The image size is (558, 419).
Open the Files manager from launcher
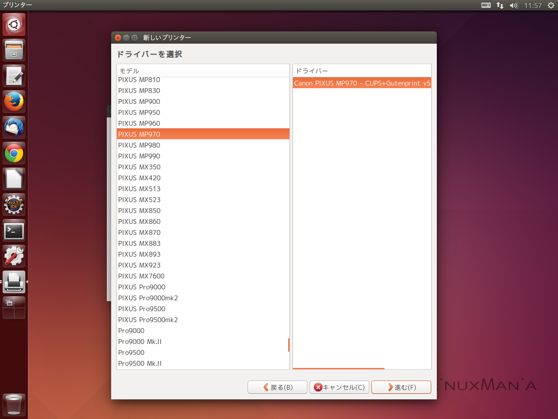14,50
